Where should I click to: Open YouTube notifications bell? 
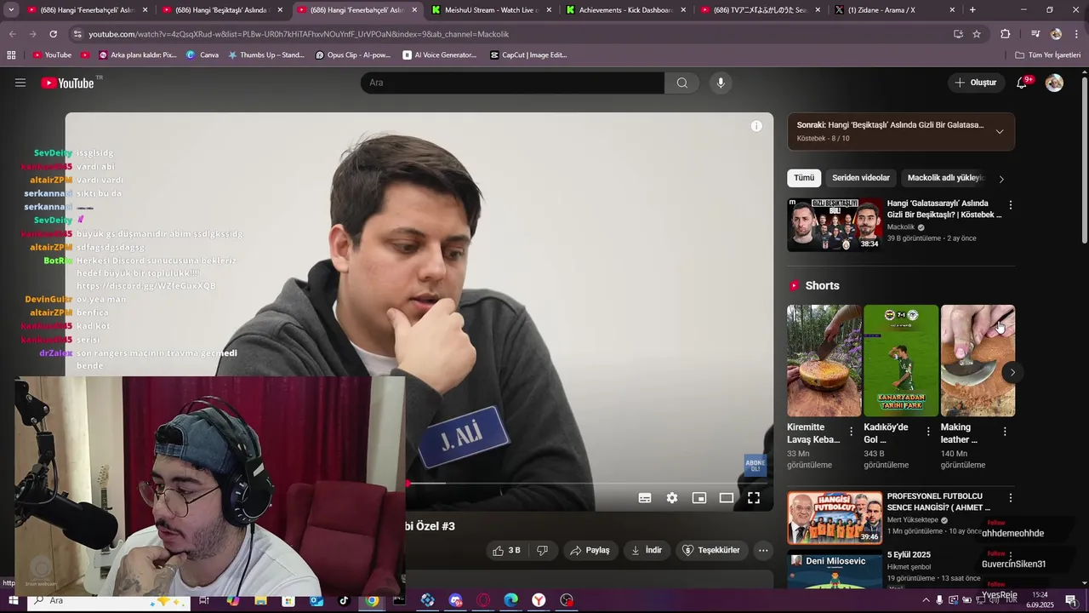(1022, 83)
